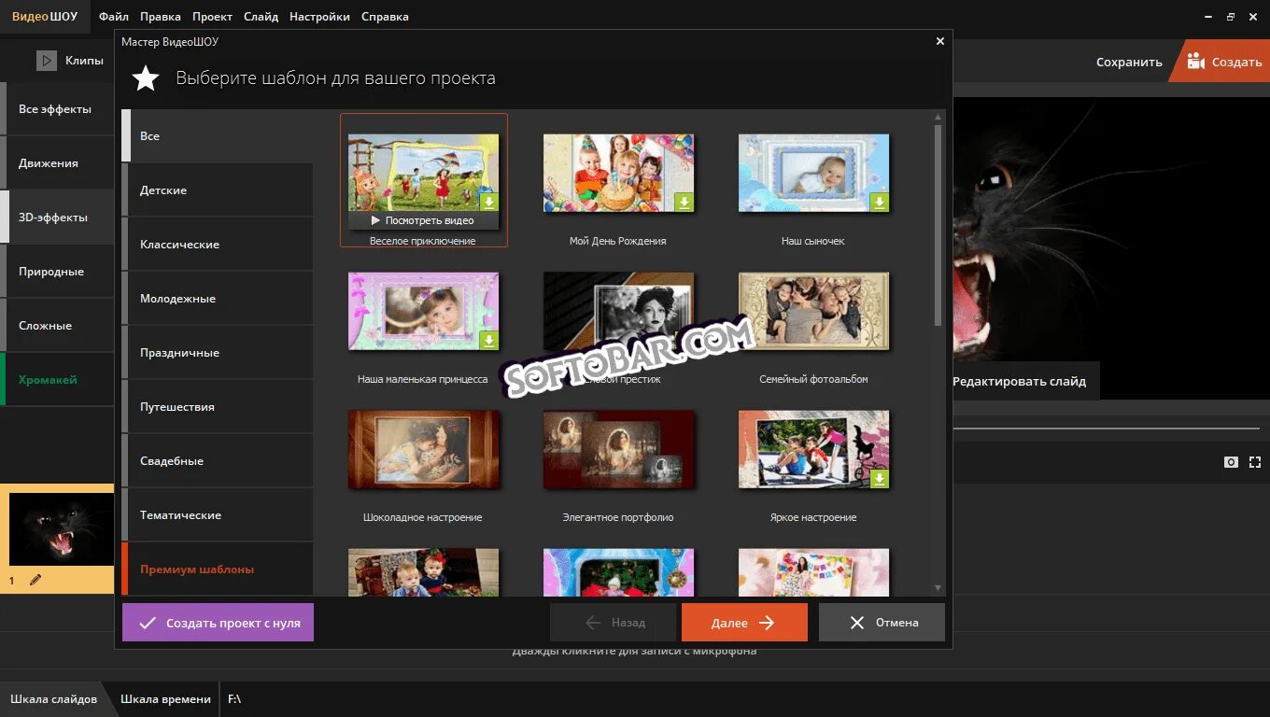Click the pencil edit icon on slide 1
This screenshot has height=717, width=1270.
[35, 580]
